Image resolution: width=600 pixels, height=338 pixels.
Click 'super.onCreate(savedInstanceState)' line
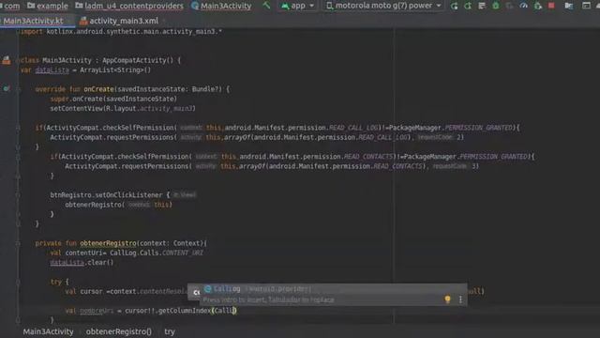113,99
